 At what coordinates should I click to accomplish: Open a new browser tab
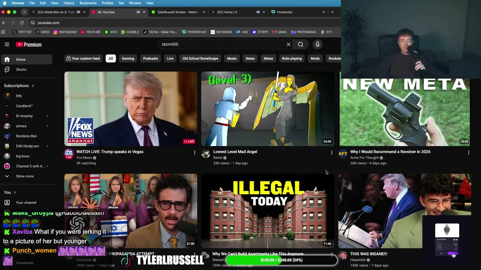click(x=332, y=12)
